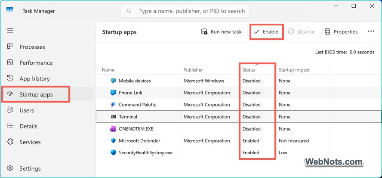382x178 pixels.
Task: Click the Properties button
Action: (x=341, y=32)
